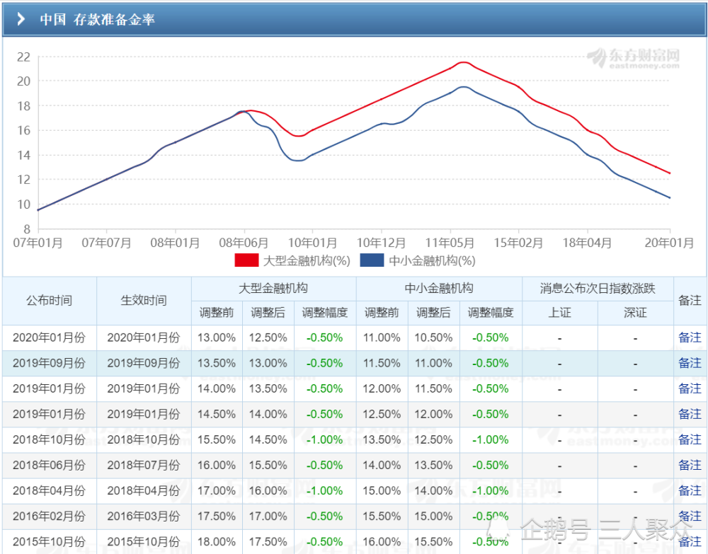708x554 pixels.
Task: Click the eastmoney watermark logo on chart
Action: [633, 59]
